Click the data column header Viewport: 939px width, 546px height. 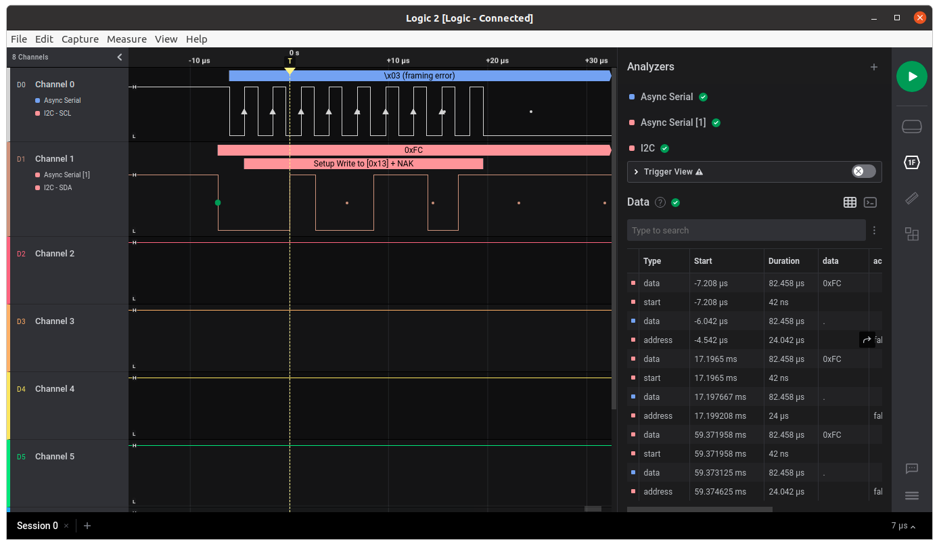pyautogui.click(x=830, y=261)
